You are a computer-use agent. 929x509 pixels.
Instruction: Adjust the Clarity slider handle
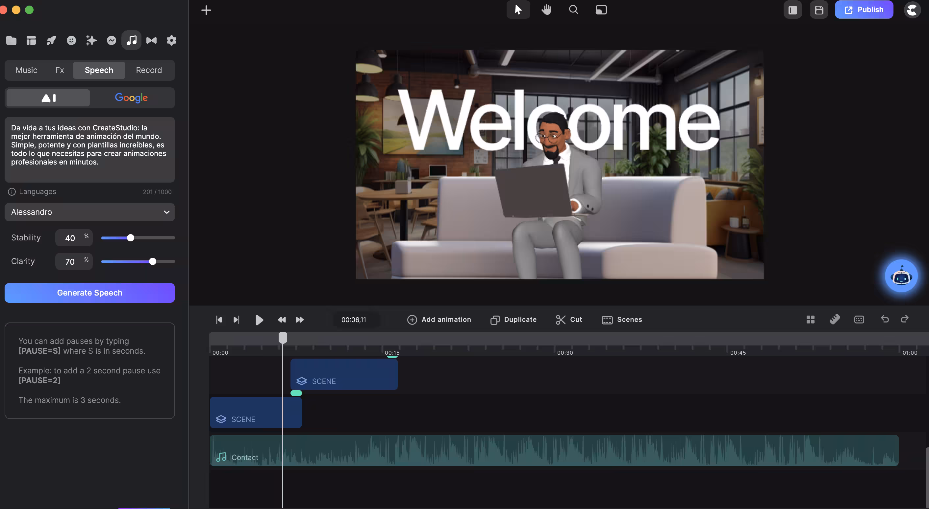click(153, 261)
